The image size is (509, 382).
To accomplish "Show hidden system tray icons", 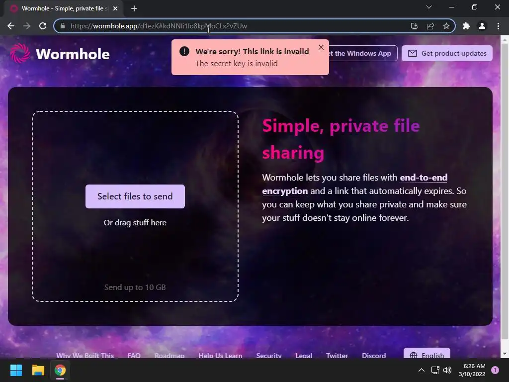I will 422,370.
